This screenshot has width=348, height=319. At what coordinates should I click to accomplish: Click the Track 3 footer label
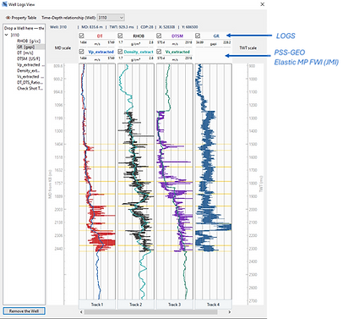(x=174, y=305)
